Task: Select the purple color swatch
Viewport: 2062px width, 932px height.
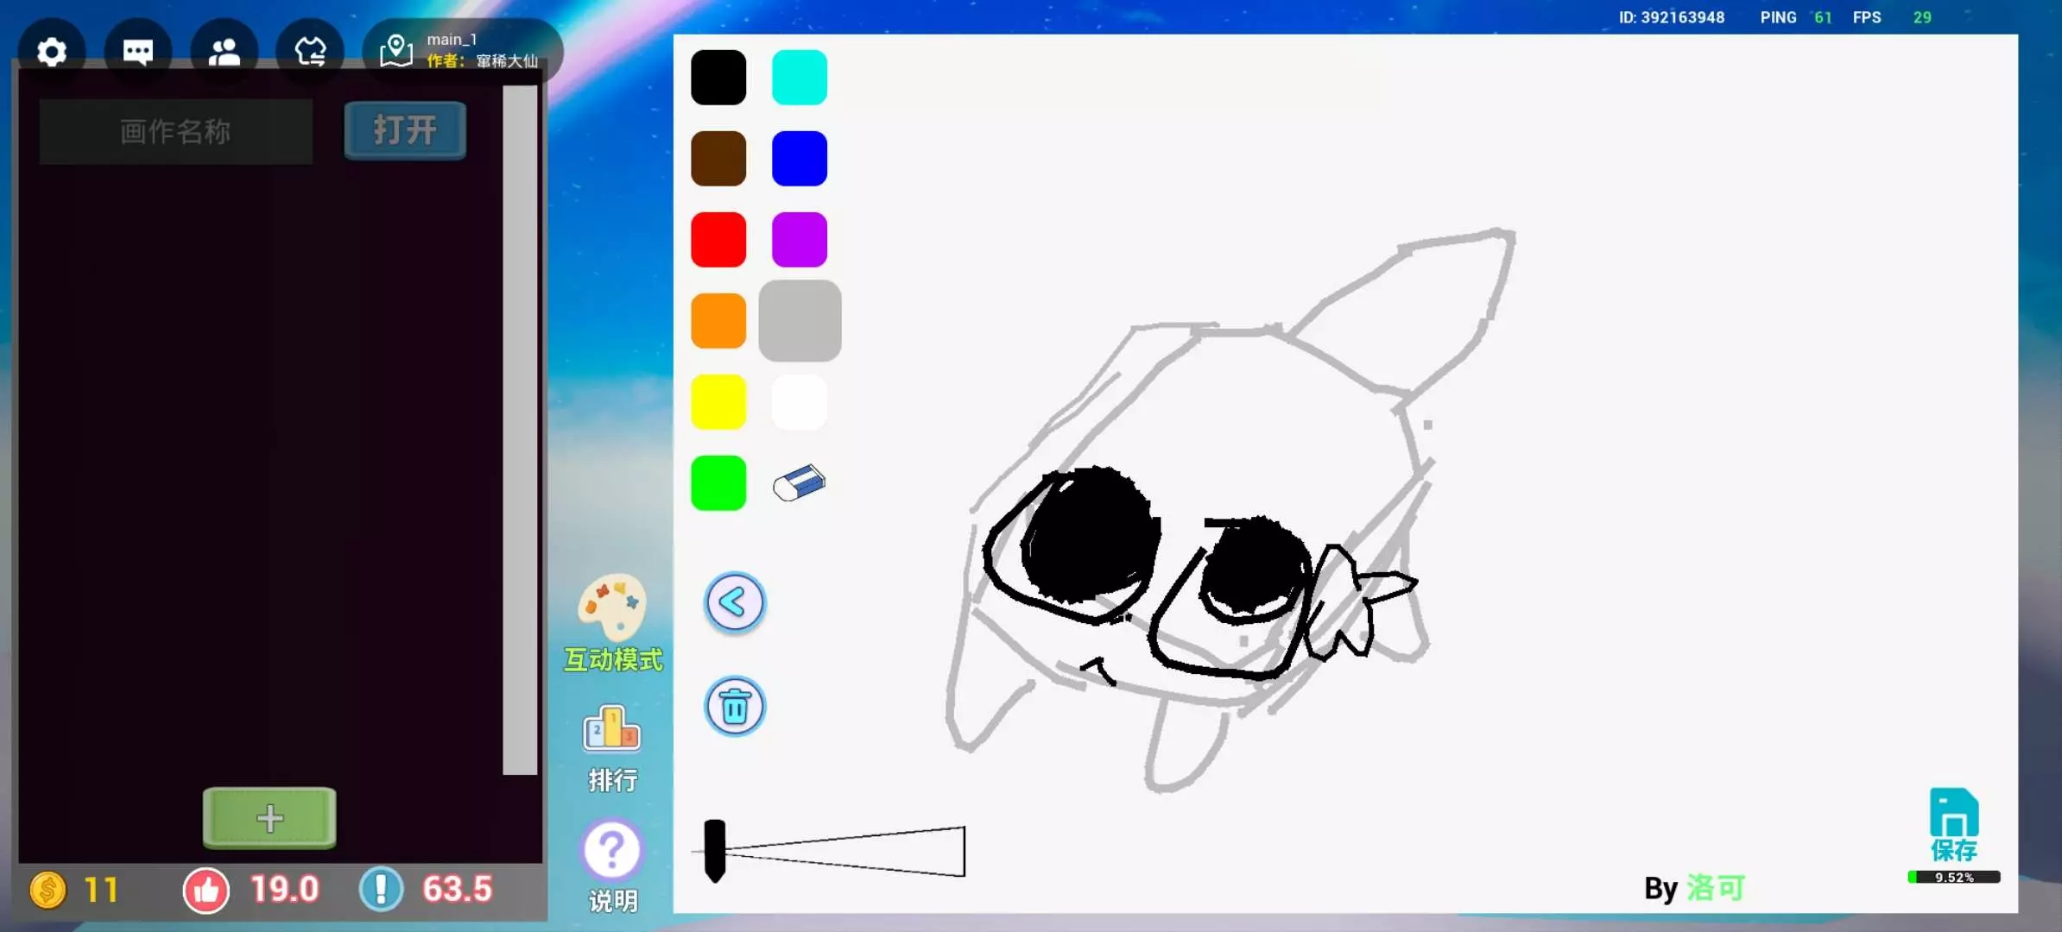Action: [800, 240]
